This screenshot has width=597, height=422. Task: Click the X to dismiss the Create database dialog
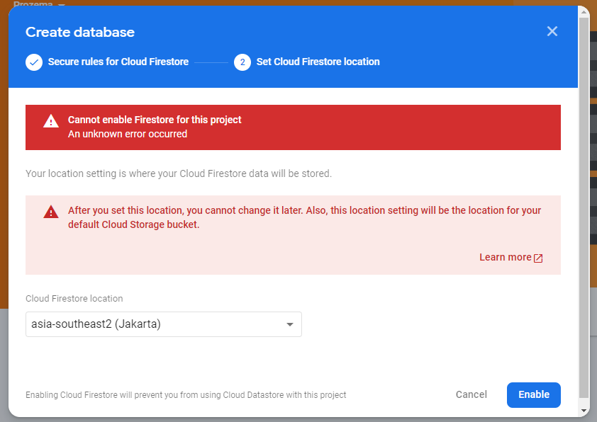(x=552, y=31)
